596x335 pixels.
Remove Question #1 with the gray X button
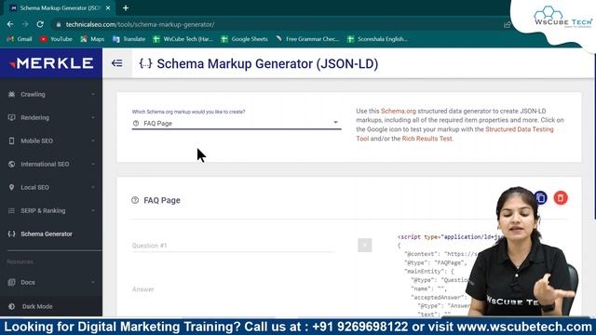click(364, 246)
